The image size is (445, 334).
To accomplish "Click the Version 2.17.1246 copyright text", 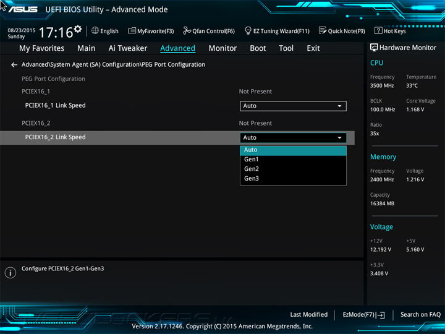I will [222, 327].
